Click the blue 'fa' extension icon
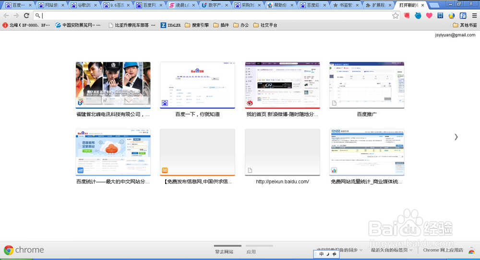Viewport: 480px width, 260px height. [x=463, y=15]
